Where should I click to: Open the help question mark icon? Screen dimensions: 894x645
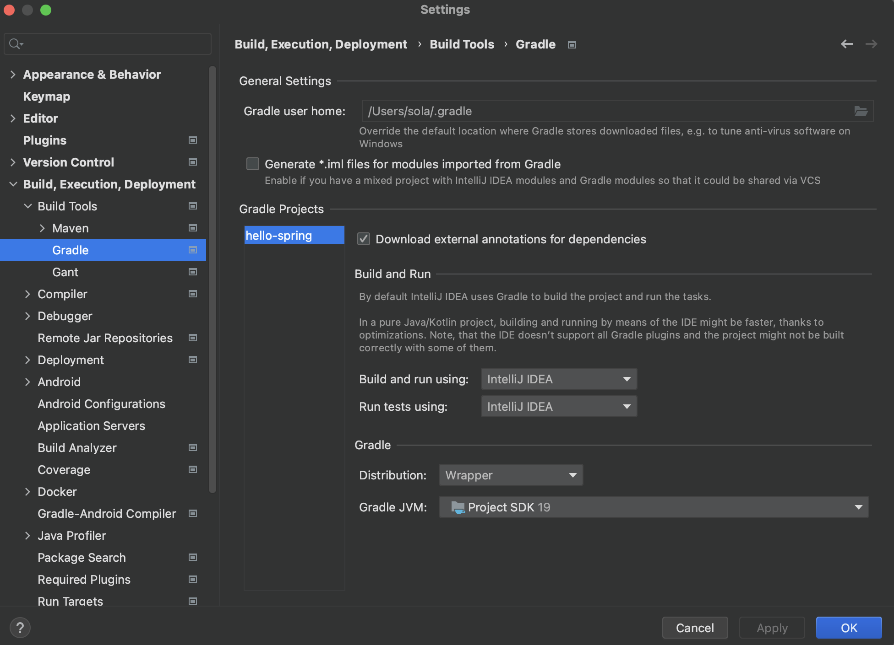point(20,628)
